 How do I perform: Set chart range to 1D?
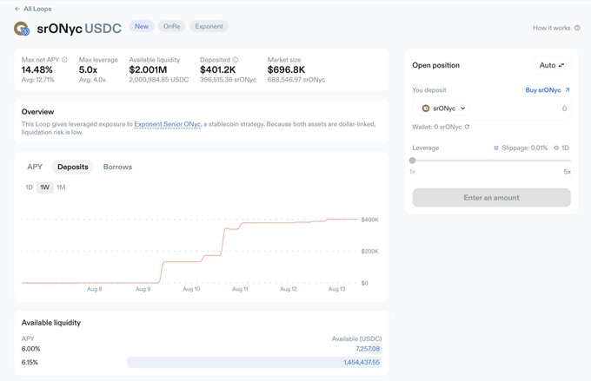point(29,187)
